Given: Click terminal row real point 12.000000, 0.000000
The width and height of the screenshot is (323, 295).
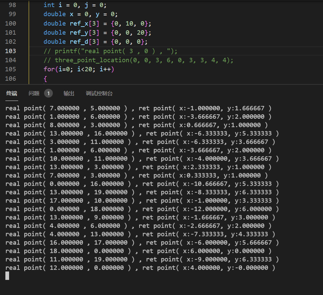Looking at the screenshot, I should point(140,268).
